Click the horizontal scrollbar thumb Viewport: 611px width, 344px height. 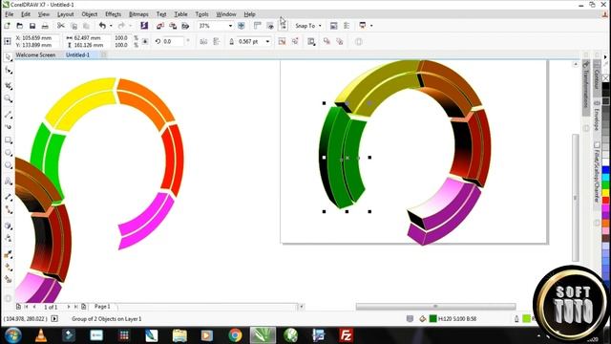coord(435,307)
